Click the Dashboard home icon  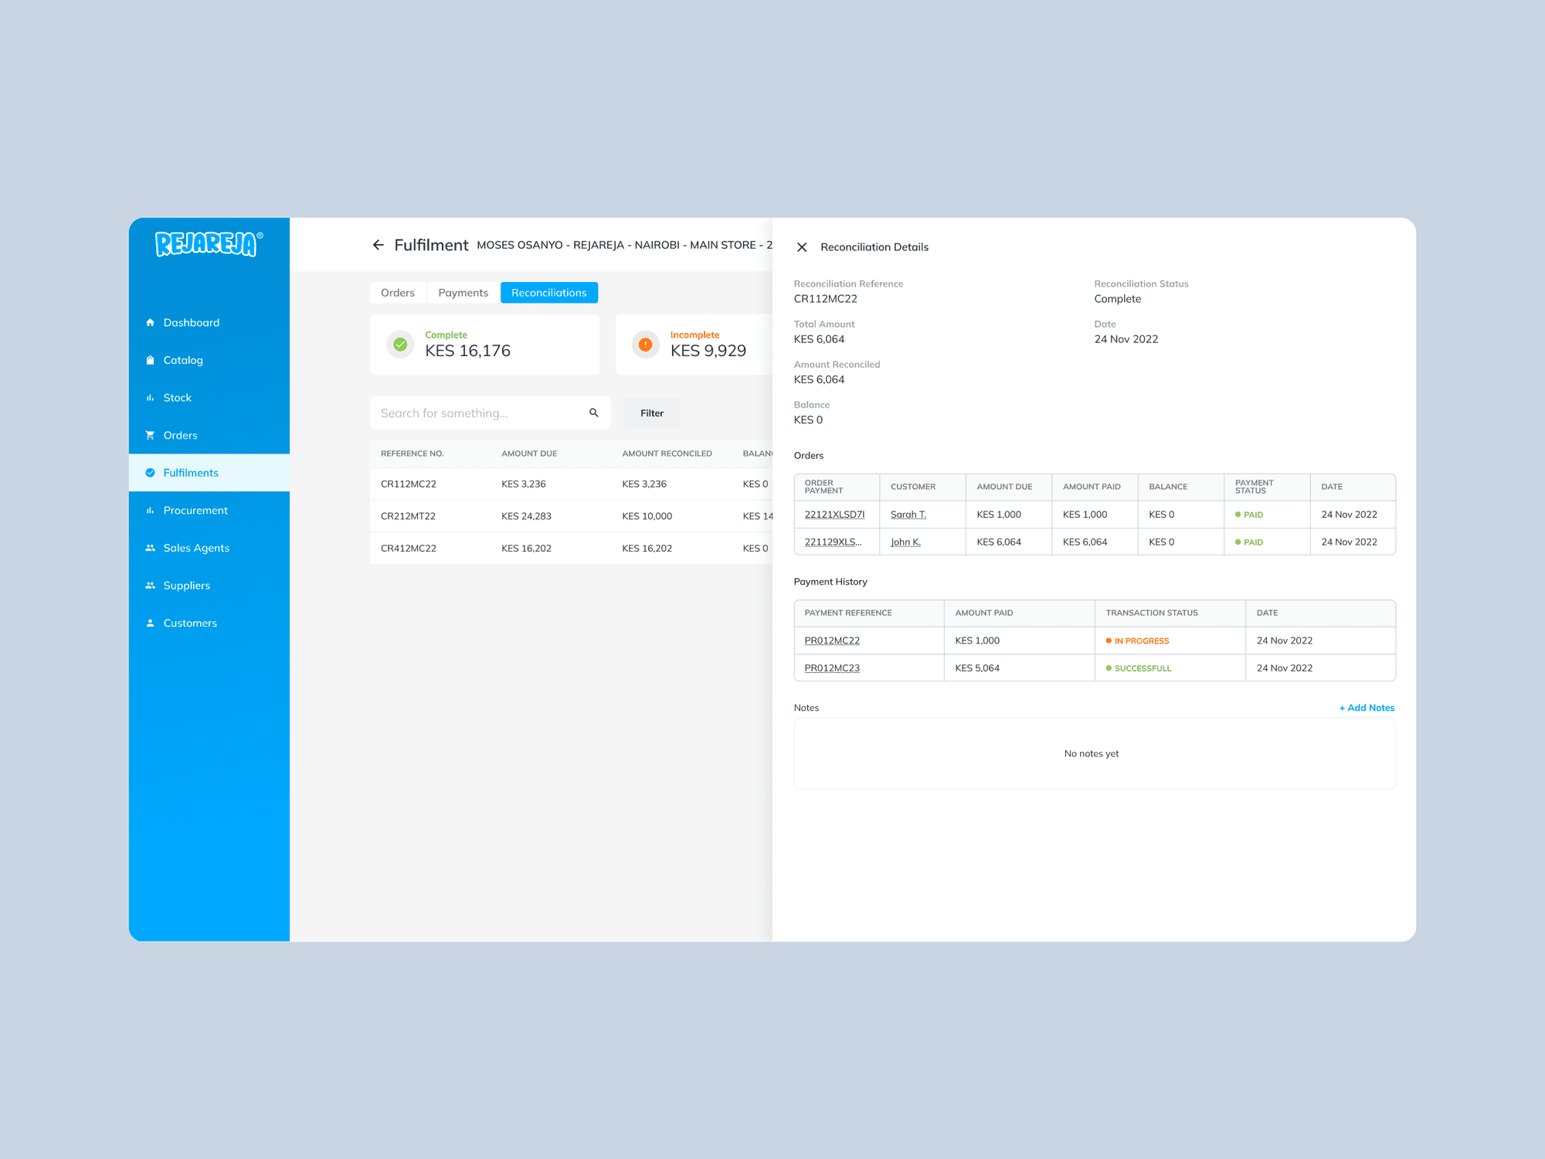150,323
